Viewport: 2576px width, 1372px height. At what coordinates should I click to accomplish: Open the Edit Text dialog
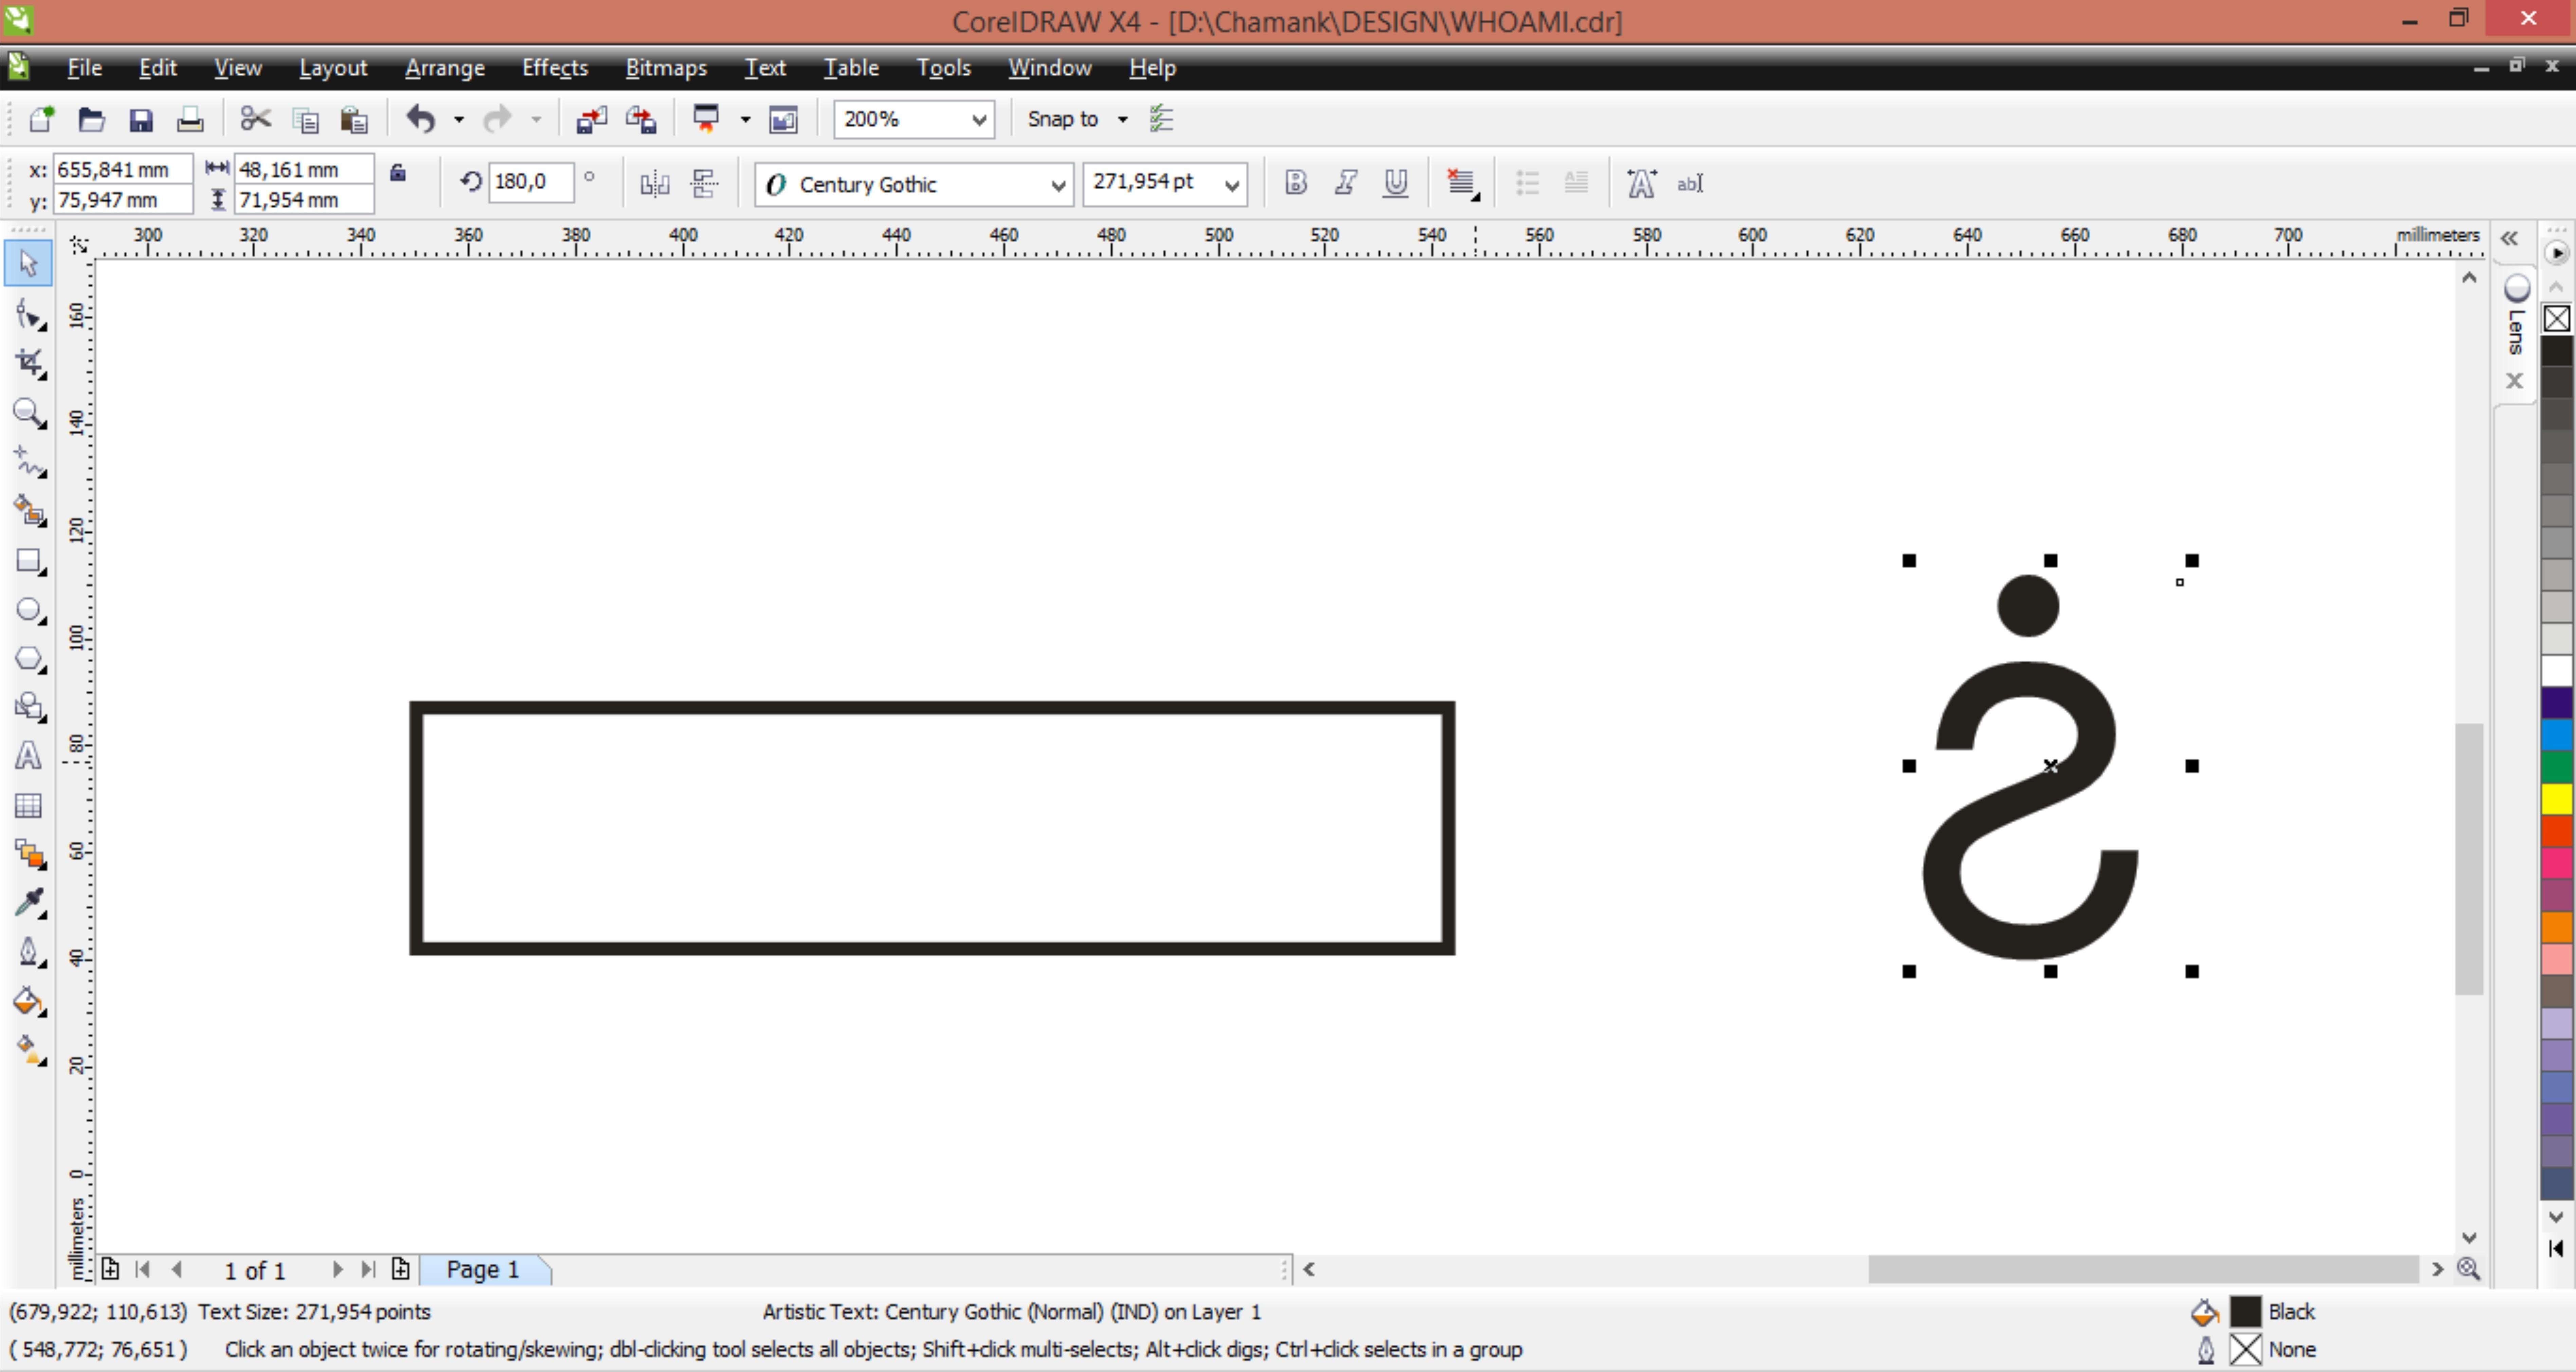(1690, 184)
